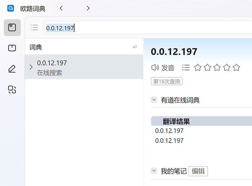
Task: Collapse the 我的笔记 section
Action: (154, 171)
